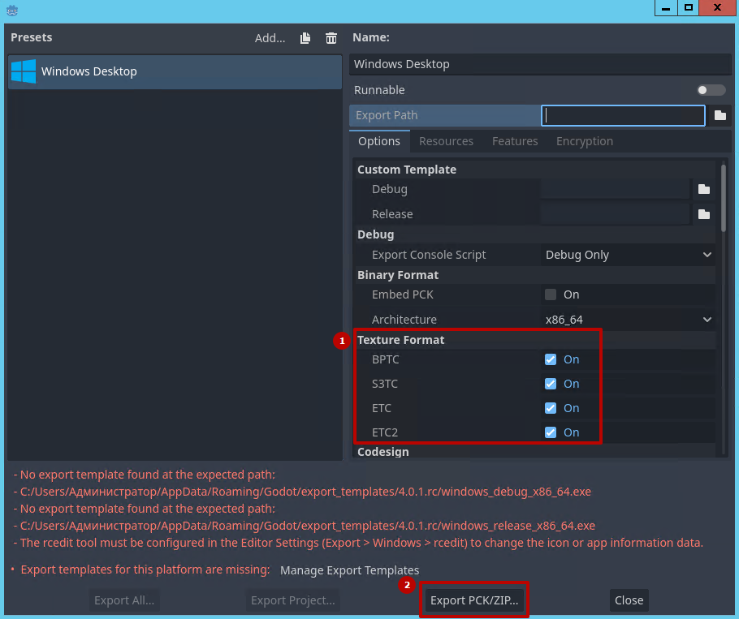739x619 pixels.
Task: Click Manage Export Templates link
Action: point(350,570)
